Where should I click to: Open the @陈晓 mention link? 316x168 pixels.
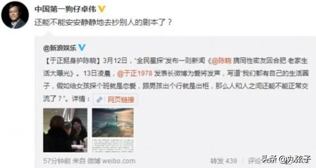pos(222,61)
